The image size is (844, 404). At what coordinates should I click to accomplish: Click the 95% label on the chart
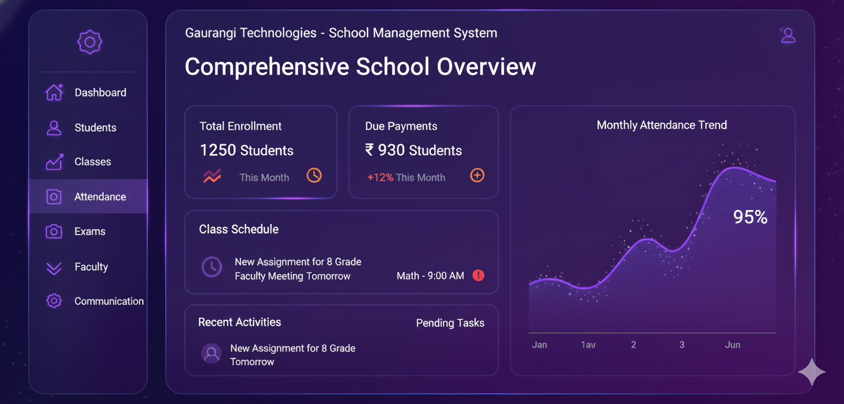tap(750, 217)
